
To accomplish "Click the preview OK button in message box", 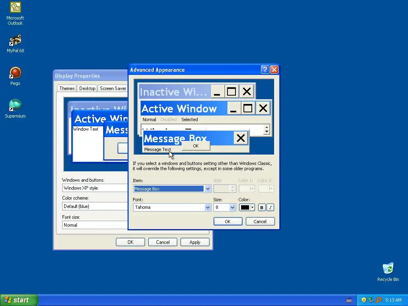I will tap(196, 146).
